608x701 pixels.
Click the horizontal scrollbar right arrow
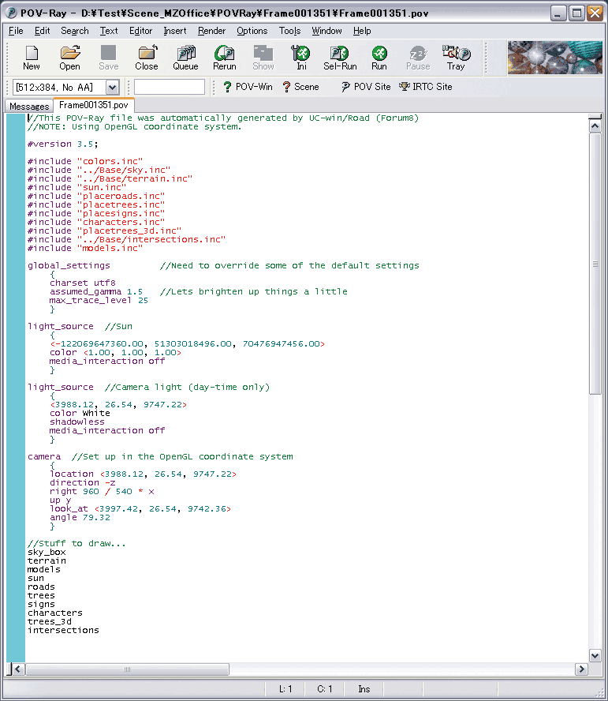tap(581, 669)
